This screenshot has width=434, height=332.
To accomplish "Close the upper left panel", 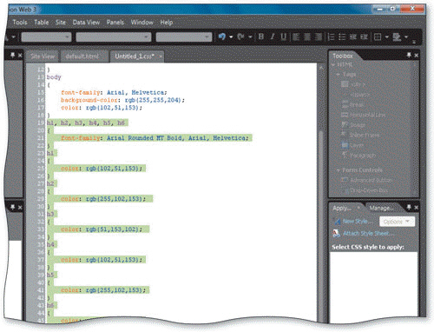I will (20, 55).
